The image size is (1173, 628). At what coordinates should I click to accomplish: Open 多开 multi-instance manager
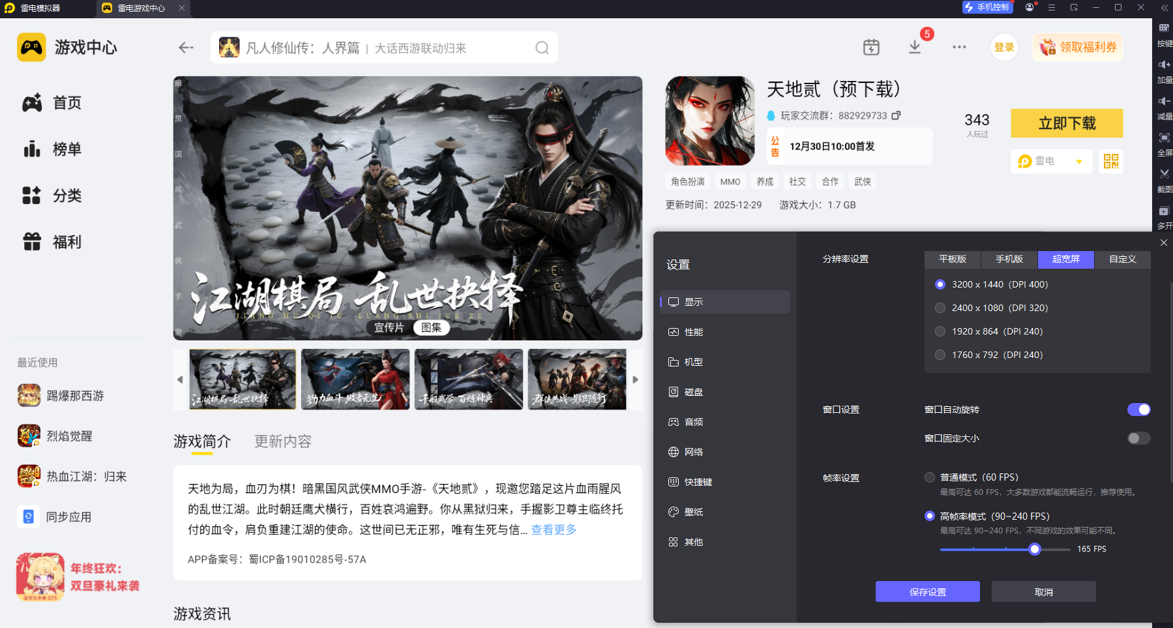coord(1165,217)
